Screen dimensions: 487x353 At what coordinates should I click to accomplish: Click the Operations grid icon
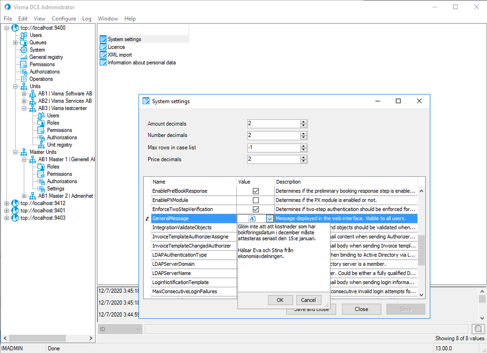tap(24, 79)
